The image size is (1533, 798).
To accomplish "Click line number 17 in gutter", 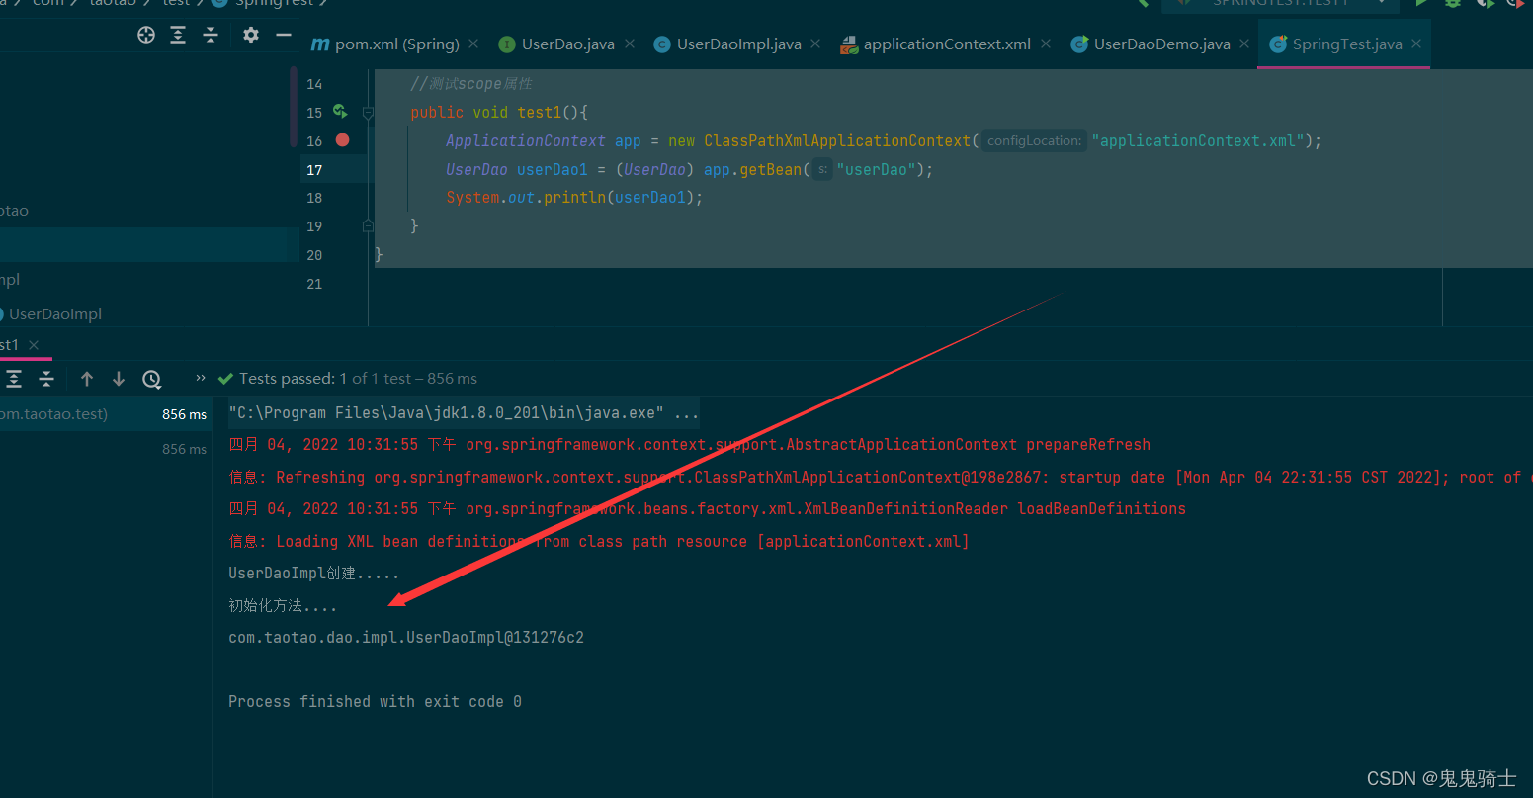I will point(314,170).
